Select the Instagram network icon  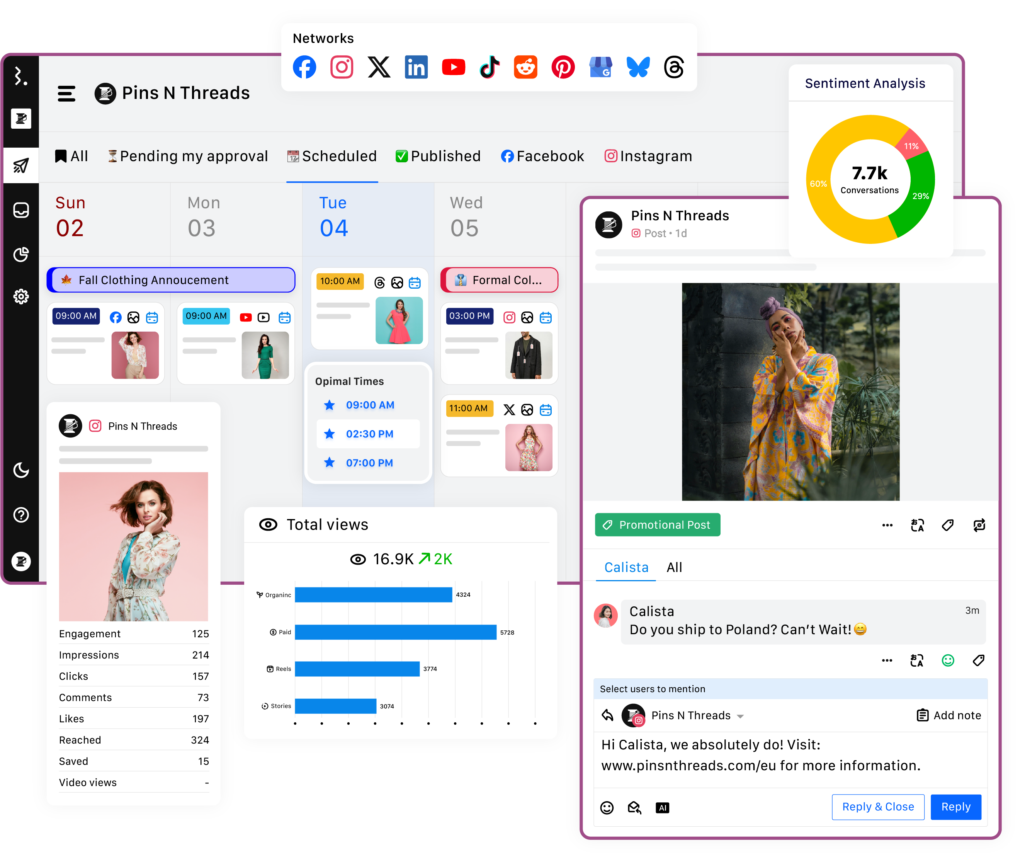tap(341, 67)
